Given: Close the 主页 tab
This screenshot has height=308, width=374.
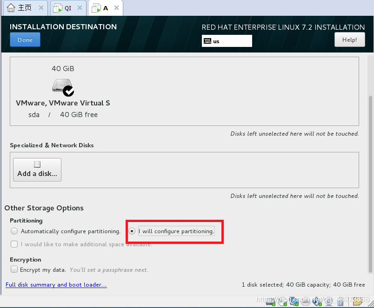Looking at the screenshot, I should point(41,7).
